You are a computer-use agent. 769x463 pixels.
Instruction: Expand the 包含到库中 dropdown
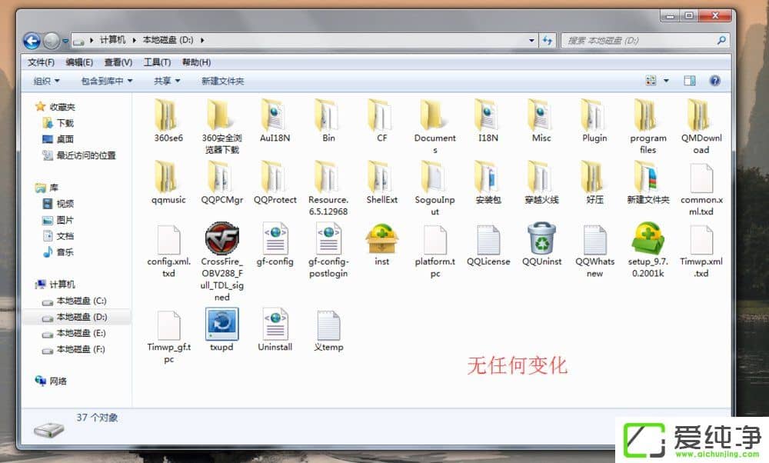106,81
